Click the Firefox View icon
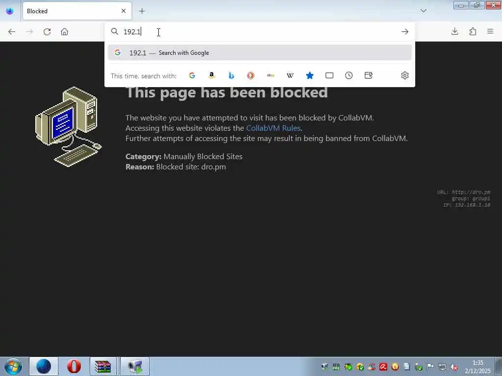The image size is (502, 376). [10, 11]
